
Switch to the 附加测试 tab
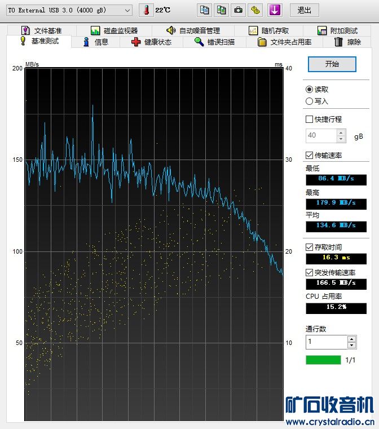tap(337, 30)
